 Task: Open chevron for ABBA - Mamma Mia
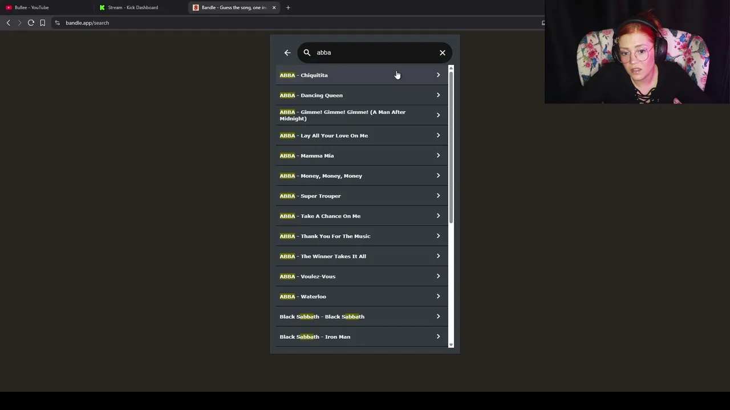point(438,155)
